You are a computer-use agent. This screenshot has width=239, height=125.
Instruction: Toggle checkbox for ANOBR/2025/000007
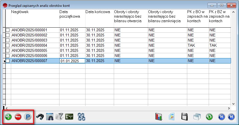click(x=8, y=61)
